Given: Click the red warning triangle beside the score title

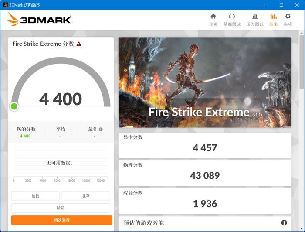Looking at the screenshot, I should (79, 44).
